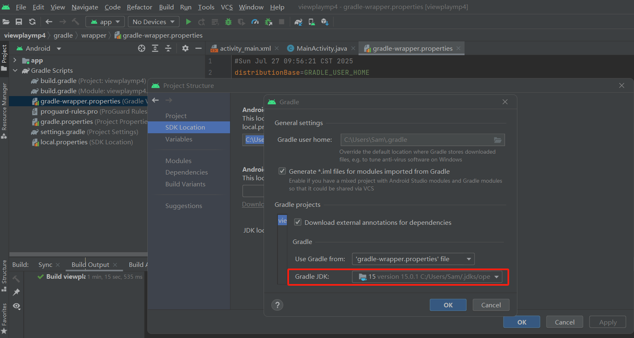
Task: Click Apply in Project Structure dialog
Action: point(607,322)
